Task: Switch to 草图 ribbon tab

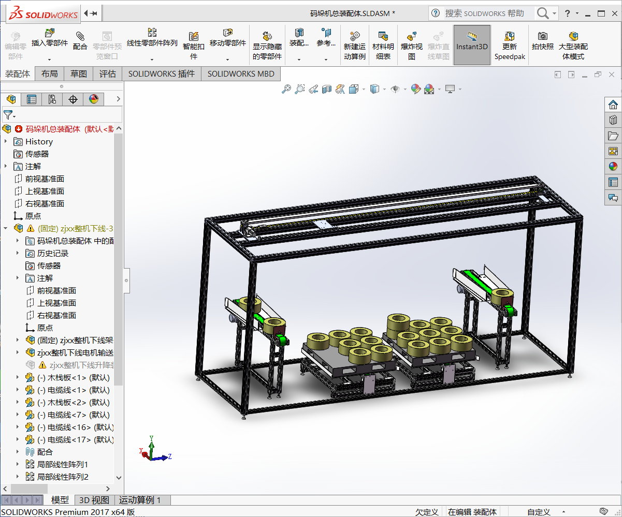Action: 79,74
